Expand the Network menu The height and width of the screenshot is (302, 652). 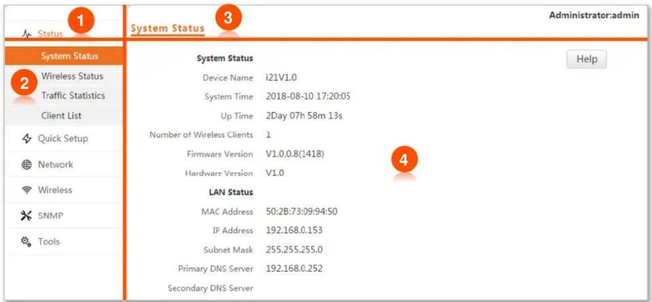pyautogui.click(x=55, y=165)
